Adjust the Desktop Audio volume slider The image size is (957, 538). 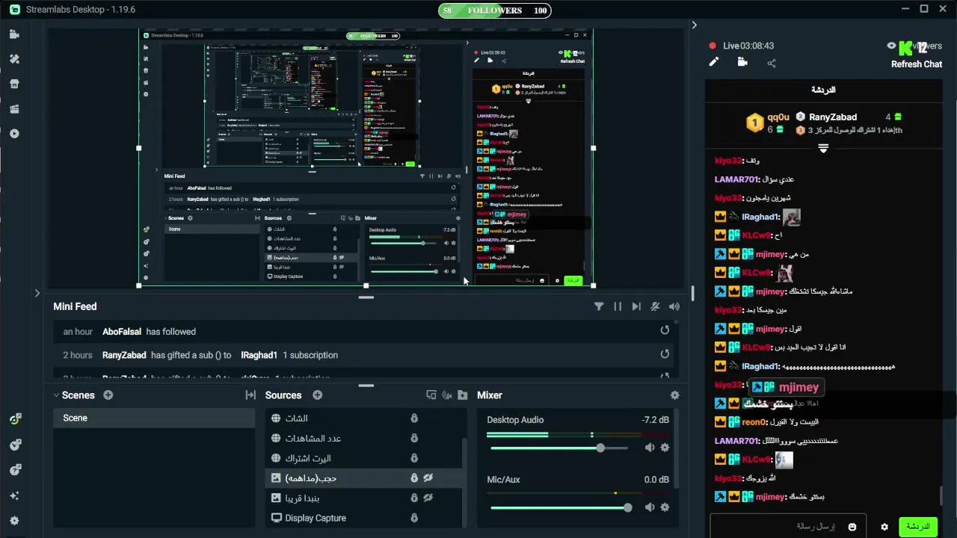tap(600, 448)
